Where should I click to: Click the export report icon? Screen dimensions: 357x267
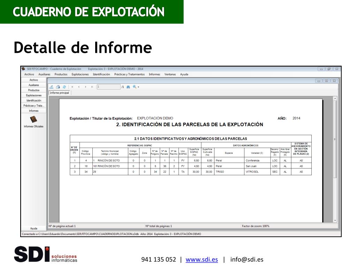coord(52,87)
